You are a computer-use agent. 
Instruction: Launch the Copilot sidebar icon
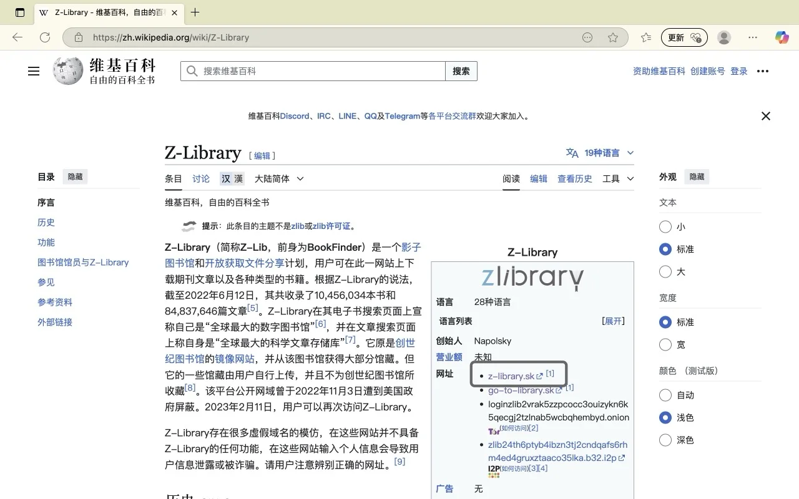coord(782,37)
